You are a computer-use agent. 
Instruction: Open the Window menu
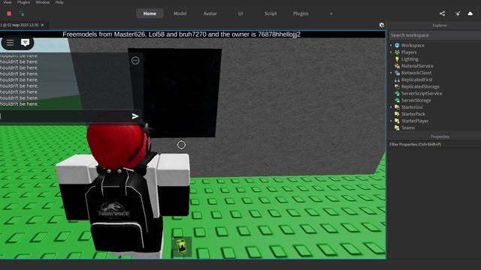[x=43, y=2]
